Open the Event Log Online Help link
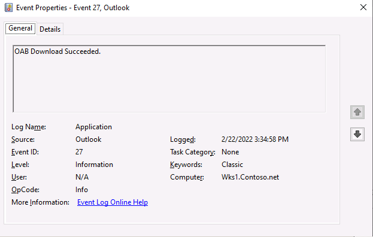 [x=113, y=202]
